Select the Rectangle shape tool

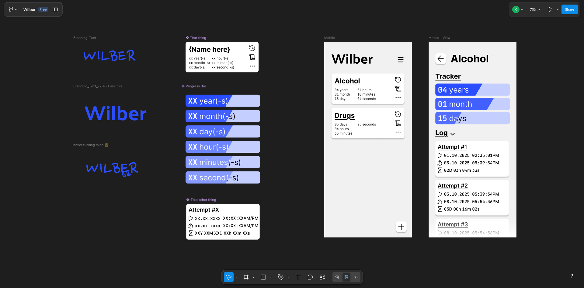click(x=263, y=277)
